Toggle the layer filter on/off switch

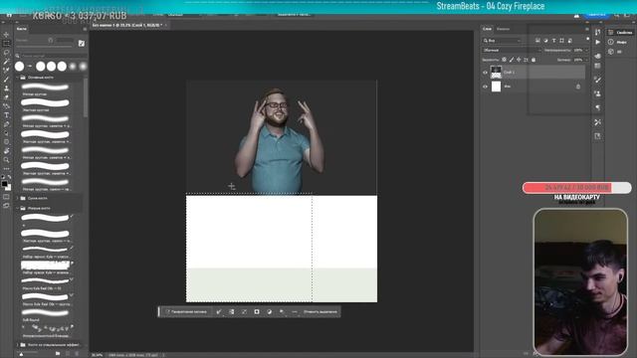point(587,39)
